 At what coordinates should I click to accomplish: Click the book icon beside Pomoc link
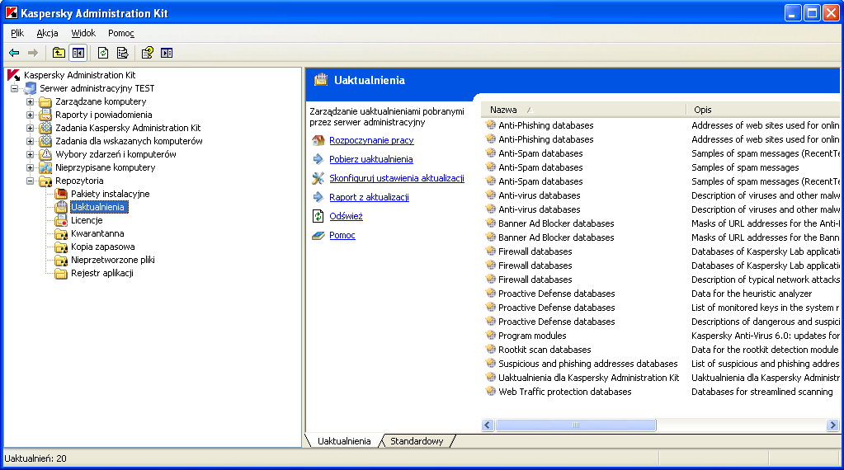(x=318, y=235)
